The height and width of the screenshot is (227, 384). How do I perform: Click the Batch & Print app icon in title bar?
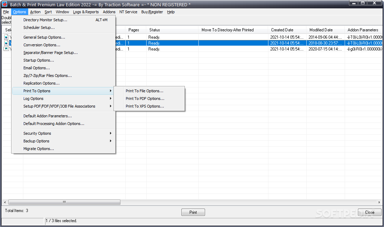tap(5, 4)
